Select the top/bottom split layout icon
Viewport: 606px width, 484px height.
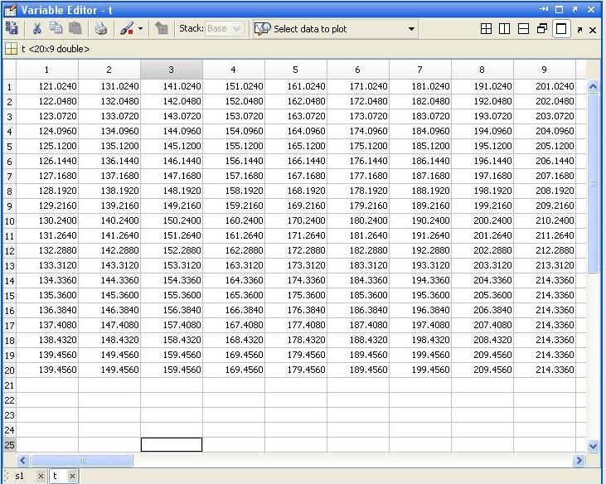[x=523, y=29]
